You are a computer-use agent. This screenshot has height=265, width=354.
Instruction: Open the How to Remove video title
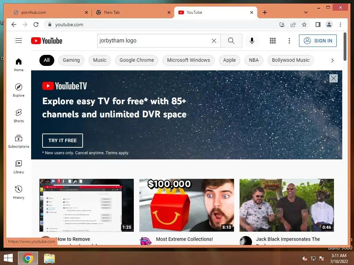73,239
